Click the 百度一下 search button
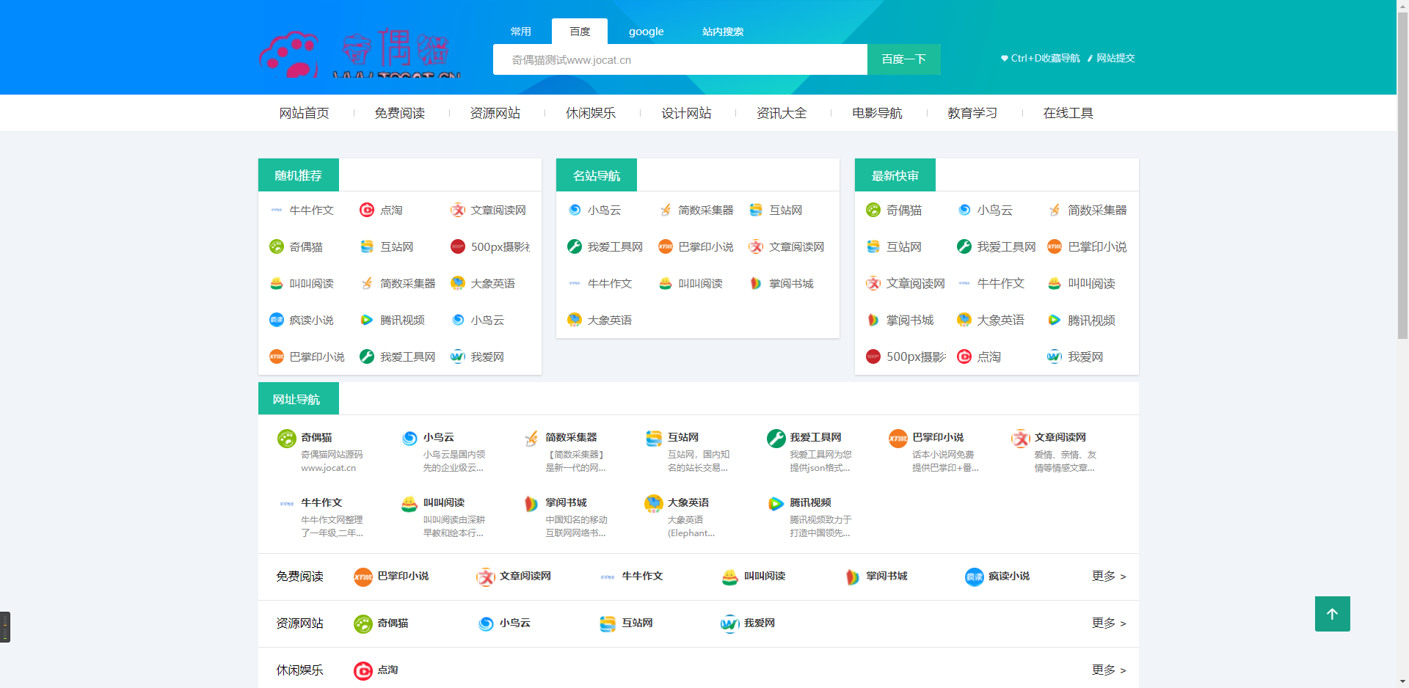 tap(904, 59)
